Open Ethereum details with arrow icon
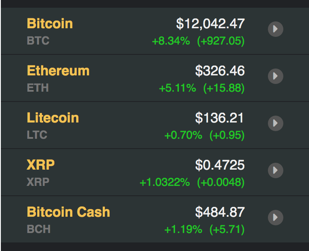 [x=275, y=76]
